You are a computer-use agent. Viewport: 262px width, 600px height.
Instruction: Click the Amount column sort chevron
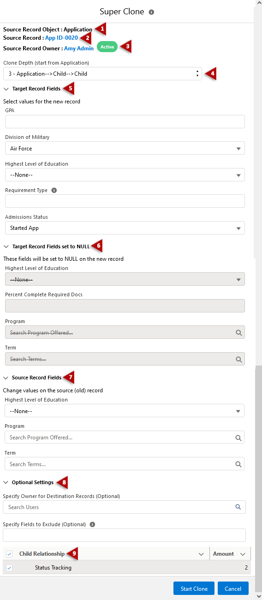pyautogui.click(x=243, y=554)
